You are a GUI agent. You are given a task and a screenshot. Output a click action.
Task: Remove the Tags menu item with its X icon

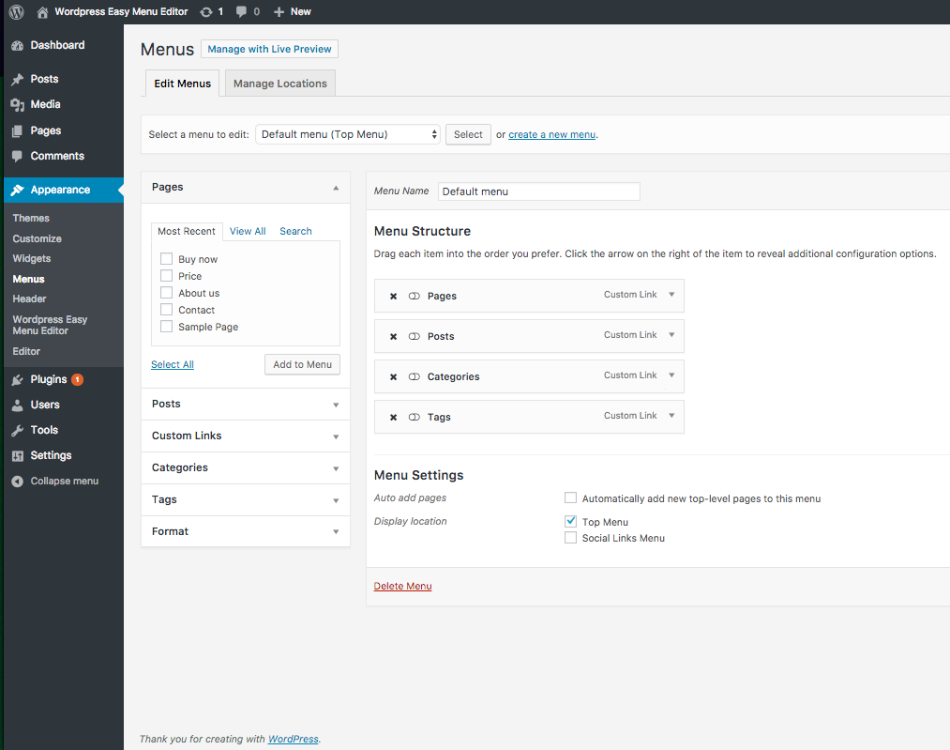(x=393, y=417)
